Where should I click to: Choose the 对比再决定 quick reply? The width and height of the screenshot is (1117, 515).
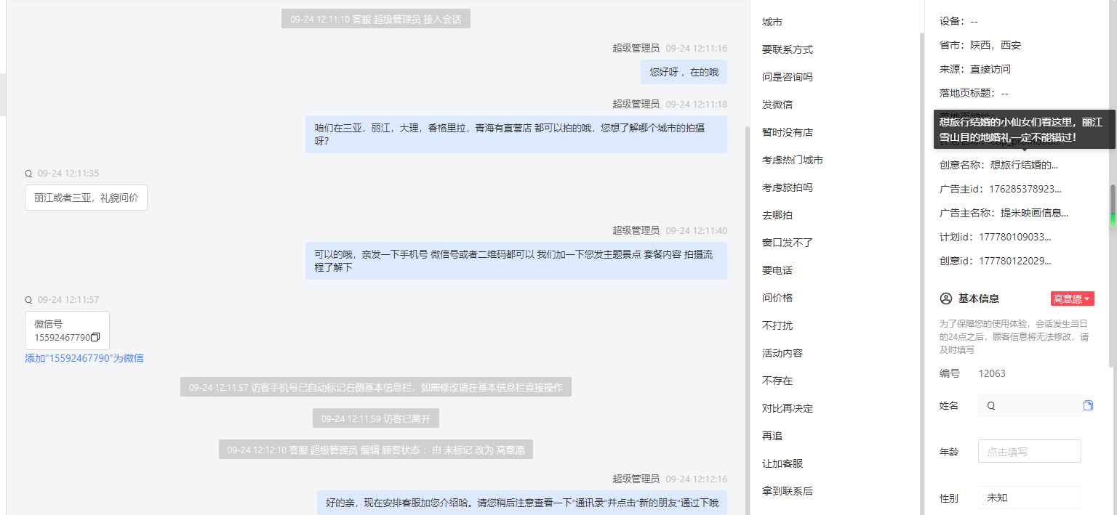pyautogui.click(x=788, y=408)
